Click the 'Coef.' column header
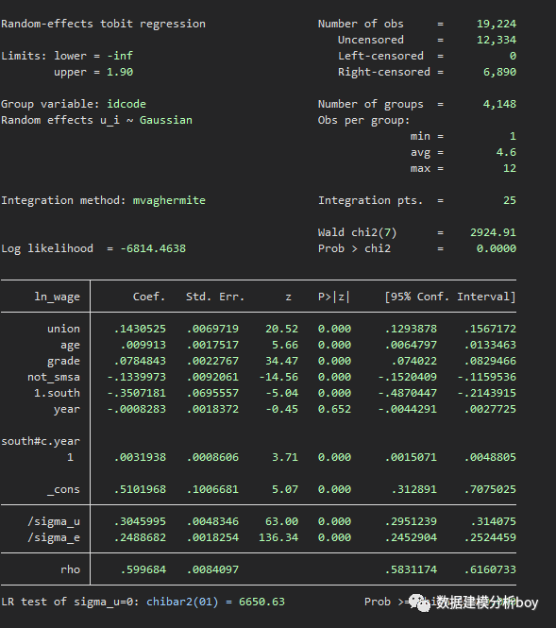Image resolution: width=556 pixels, height=628 pixels. (x=149, y=297)
